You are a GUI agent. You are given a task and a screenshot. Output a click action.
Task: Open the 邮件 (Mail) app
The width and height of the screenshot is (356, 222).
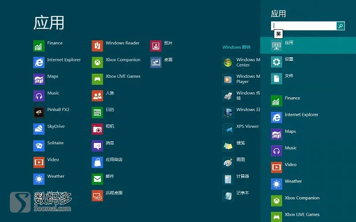(103, 179)
